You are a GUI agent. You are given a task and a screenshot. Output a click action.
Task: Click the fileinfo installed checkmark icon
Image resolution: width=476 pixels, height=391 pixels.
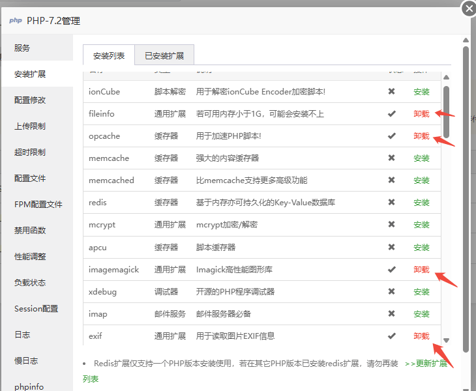[x=392, y=114]
